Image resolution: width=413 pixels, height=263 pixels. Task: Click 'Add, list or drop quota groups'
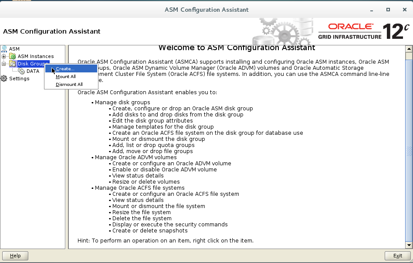coord(153,145)
